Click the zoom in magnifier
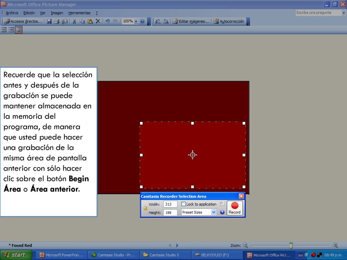This screenshot has height=260, width=347. click(x=335, y=245)
